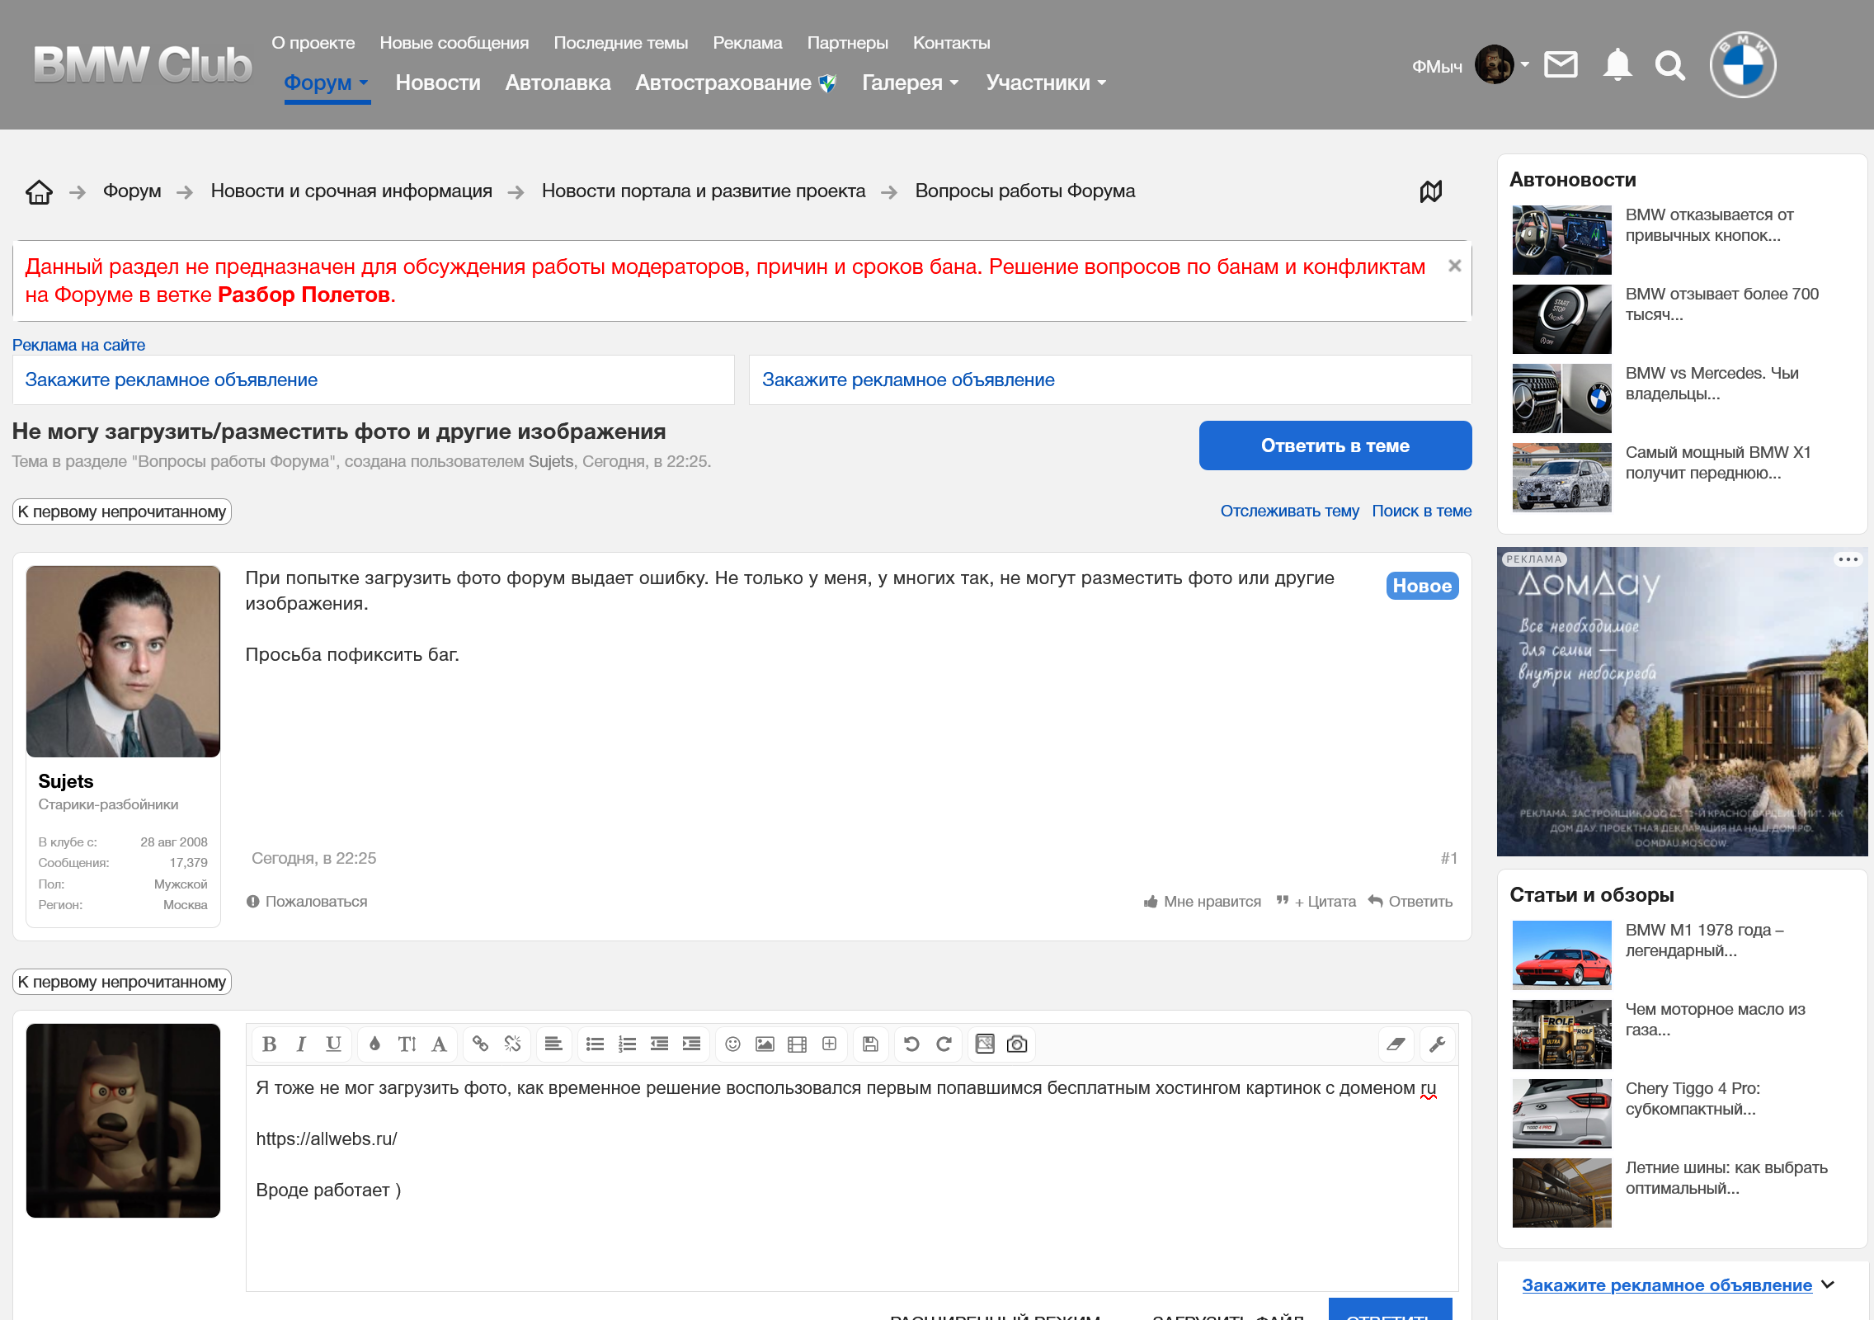Insert an image via editor toolbar
Image resolution: width=1874 pixels, height=1320 pixels.
[765, 1044]
